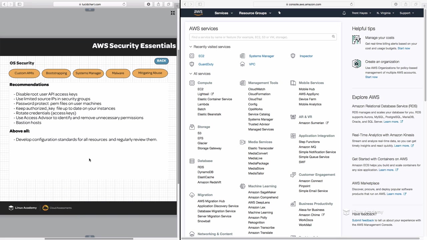This screenshot has height=240, width=427.
Task: Open the AWS notifications bell
Action: (344, 13)
